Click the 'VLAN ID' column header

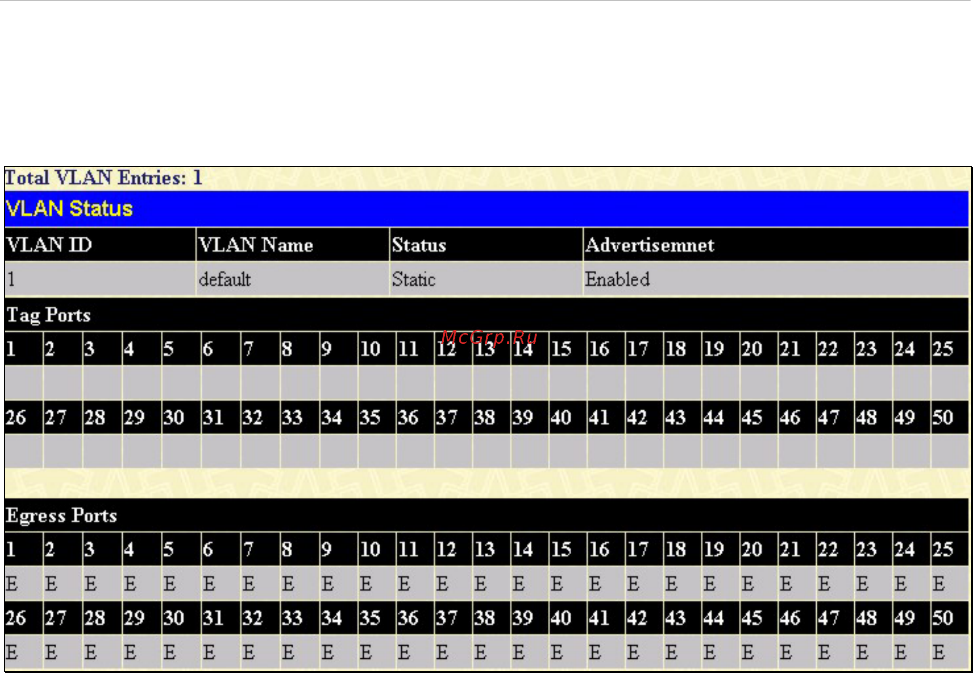100,245
